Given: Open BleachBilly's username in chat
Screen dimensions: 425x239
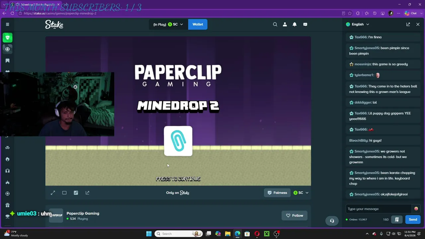Looking at the screenshot, I should pos(358,140).
